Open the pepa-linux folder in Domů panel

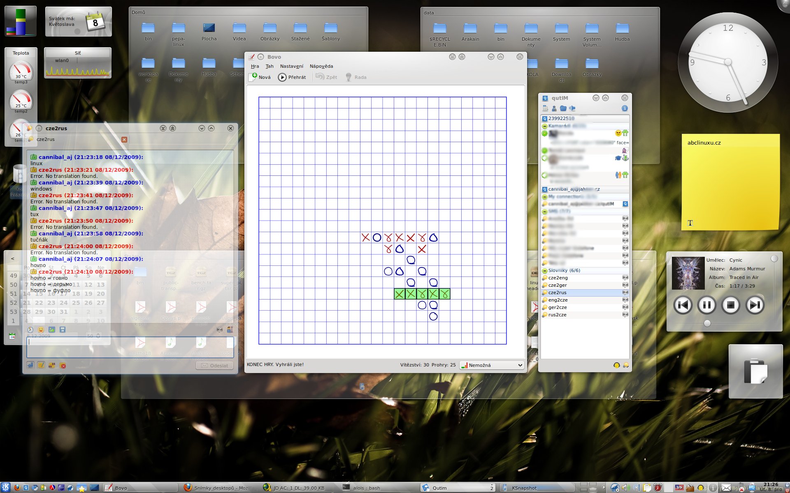[179, 34]
